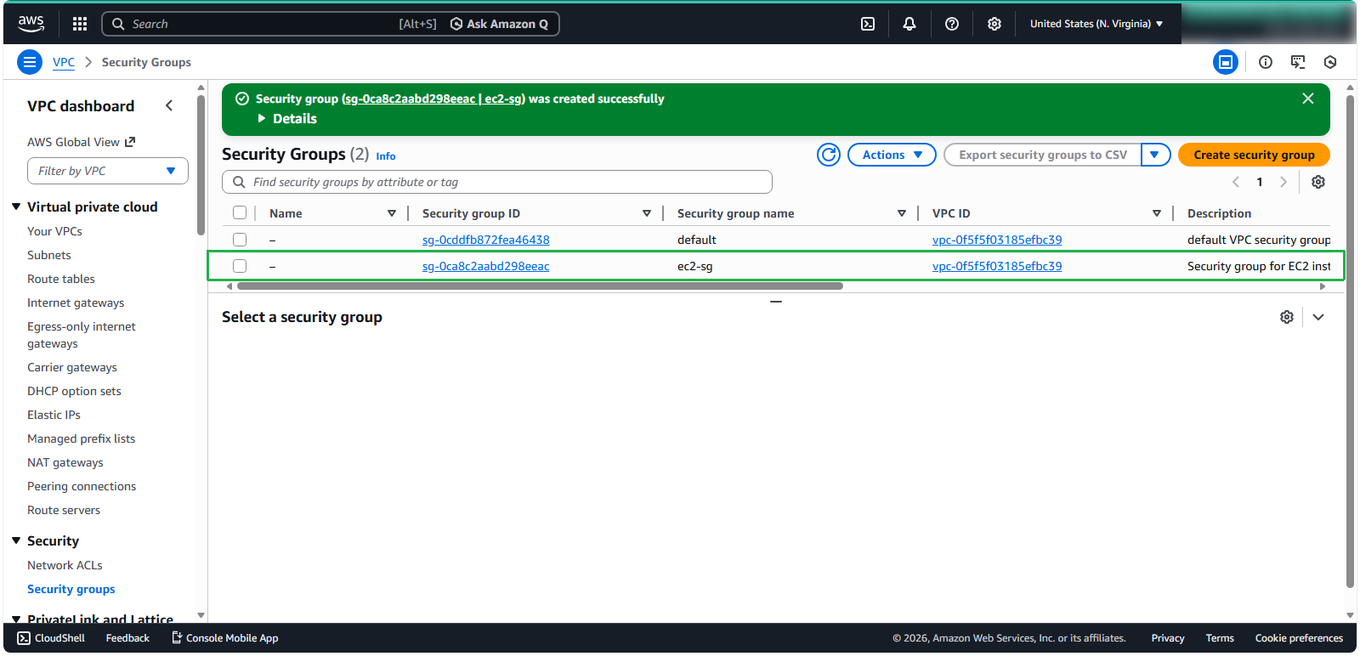Dismiss the green success banner
This screenshot has height=656, width=1360.
click(x=1308, y=99)
